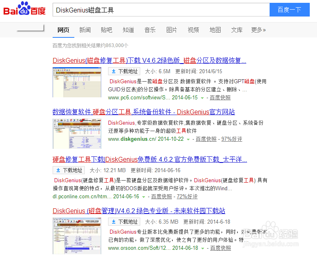Click download arrow icon in 12.21 MB result
The width and height of the screenshot is (317, 255).
(58, 170)
